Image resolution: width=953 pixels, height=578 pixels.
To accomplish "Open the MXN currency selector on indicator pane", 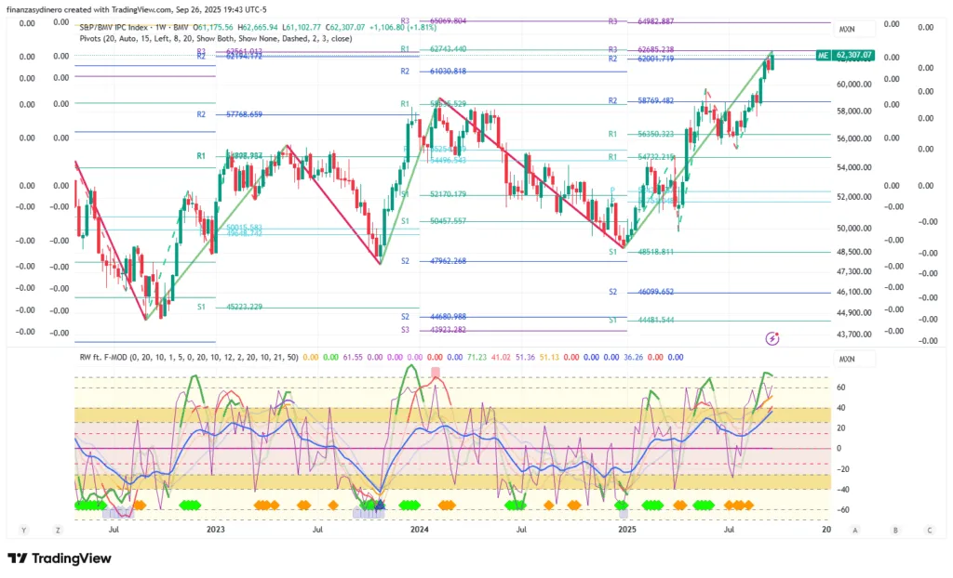I will click(x=847, y=358).
